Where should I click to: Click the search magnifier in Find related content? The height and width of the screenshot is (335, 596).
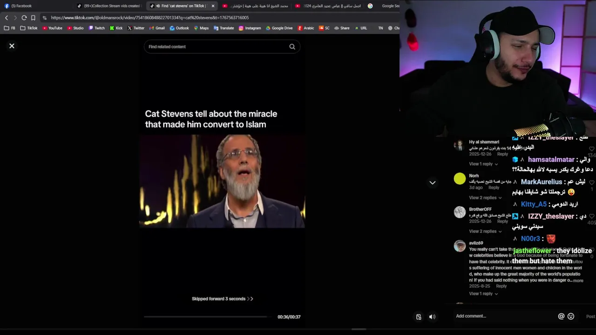292,47
